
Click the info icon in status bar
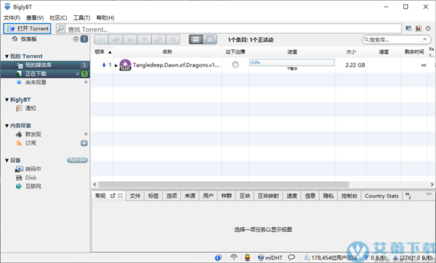pos(218,258)
